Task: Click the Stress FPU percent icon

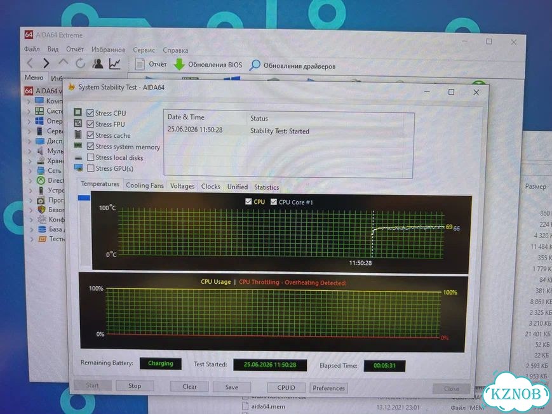Action: [x=77, y=123]
